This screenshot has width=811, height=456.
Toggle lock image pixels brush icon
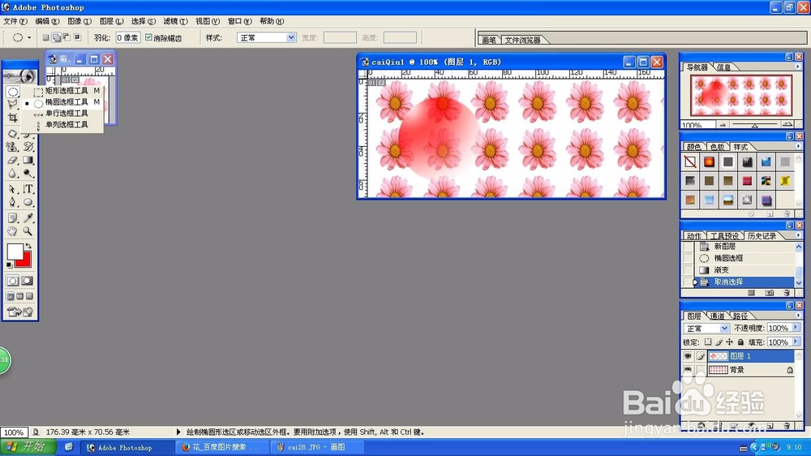[719, 342]
